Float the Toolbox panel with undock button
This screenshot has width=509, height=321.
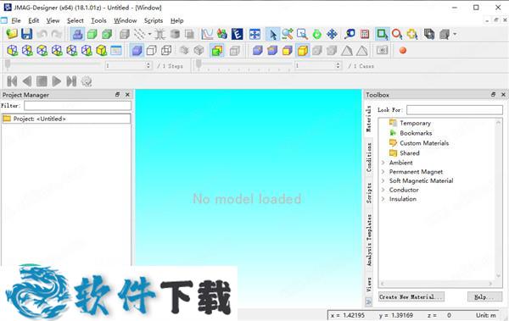(493, 94)
